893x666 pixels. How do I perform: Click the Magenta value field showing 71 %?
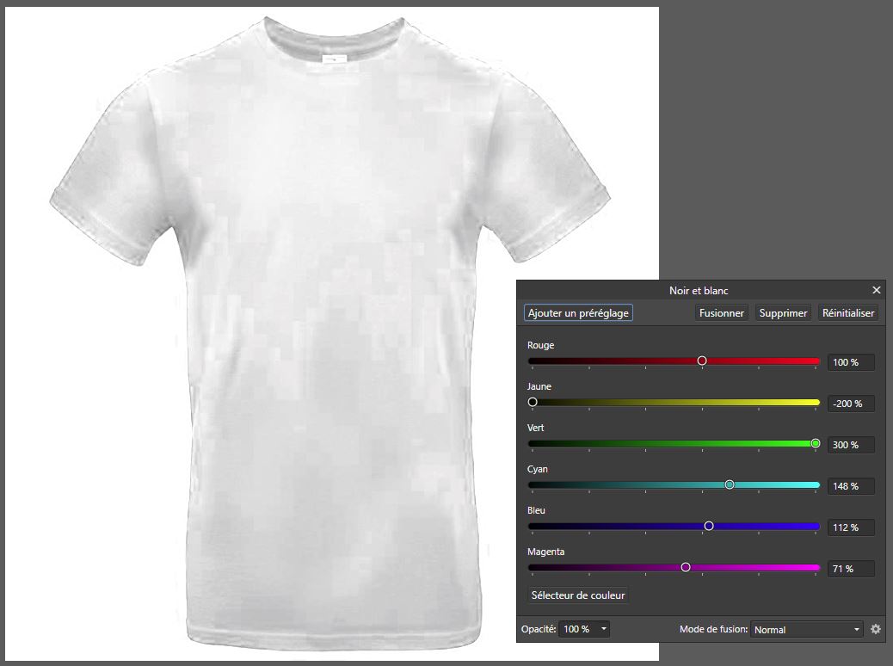(x=851, y=569)
